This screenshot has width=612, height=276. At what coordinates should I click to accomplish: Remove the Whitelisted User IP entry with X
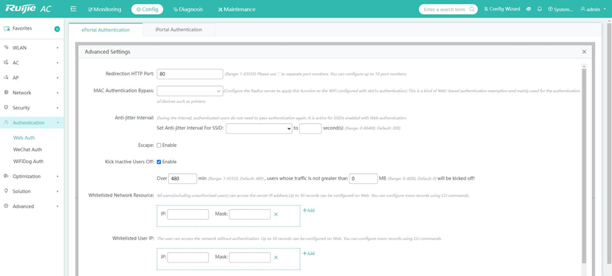pyautogui.click(x=276, y=258)
